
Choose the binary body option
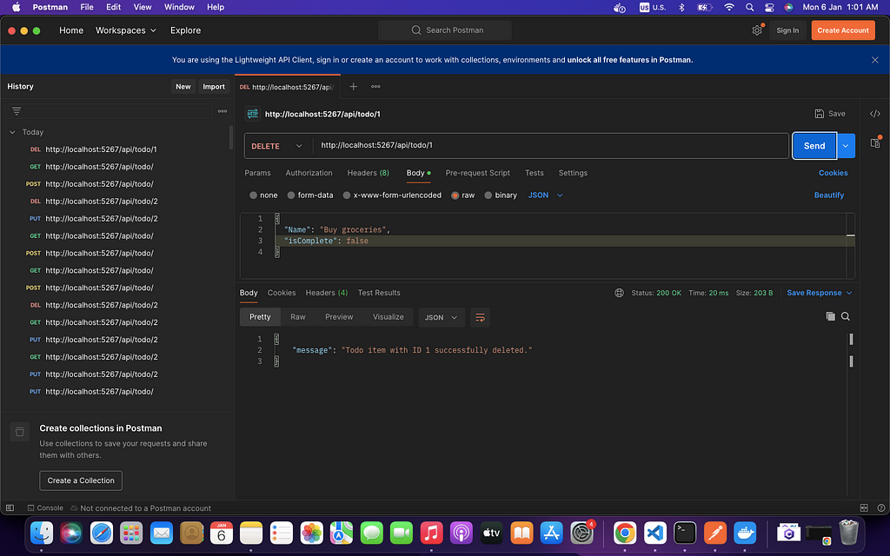pos(488,195)
